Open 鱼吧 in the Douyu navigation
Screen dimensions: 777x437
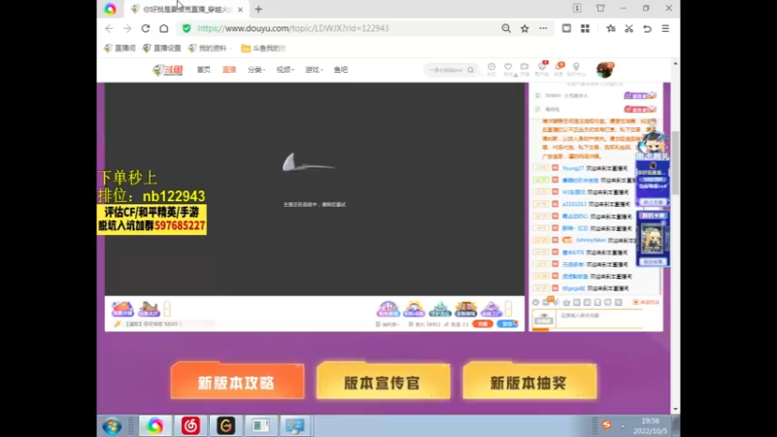[341, 70]
